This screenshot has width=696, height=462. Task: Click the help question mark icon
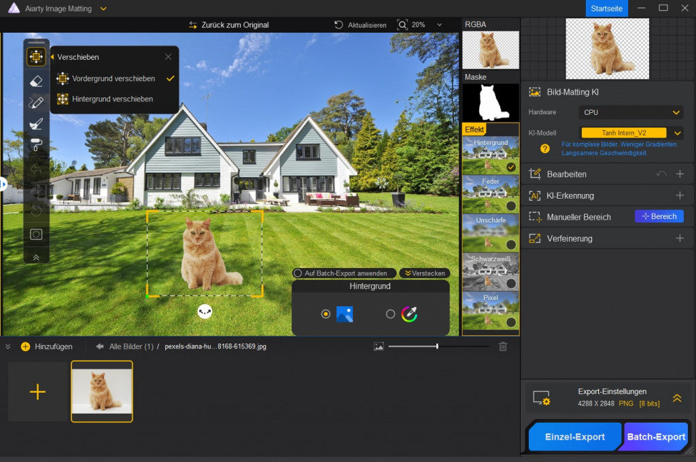click(x=545, y=148)
